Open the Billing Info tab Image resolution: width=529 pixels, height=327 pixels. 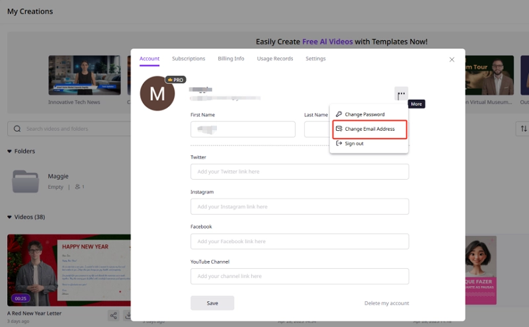[x=231, y=59]
